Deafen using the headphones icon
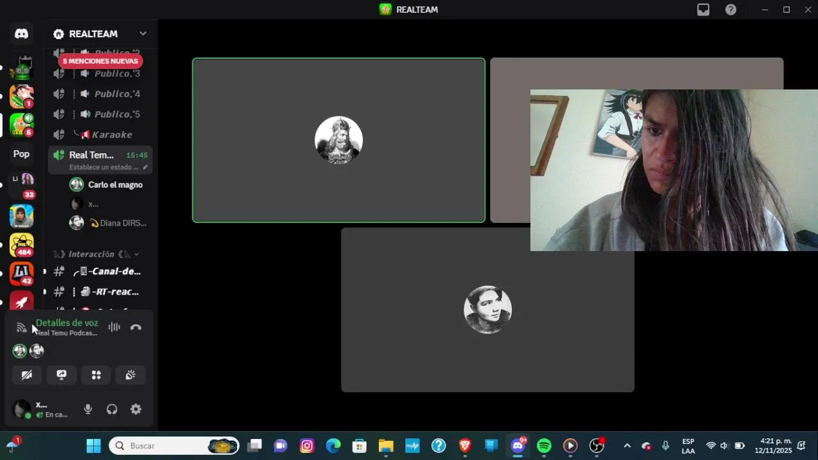The height and width of the screenshot is (460, 818). point(112,410)
